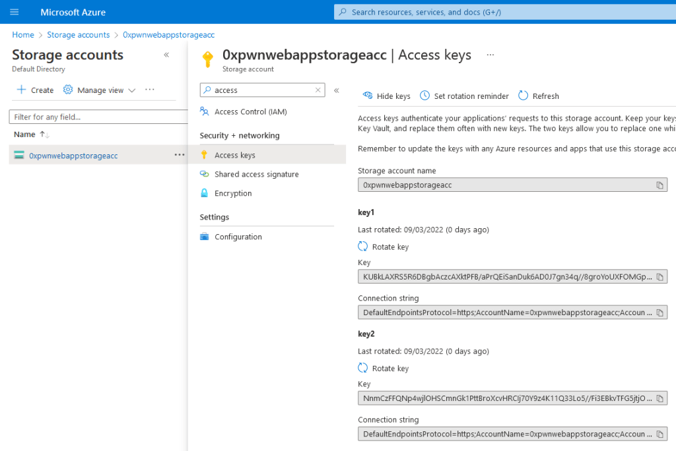Image resolution: width=676 pixels, height=451 pixels.
Task: Open the Azure portal hamburger menu
Action: click(x=15, y=12)
